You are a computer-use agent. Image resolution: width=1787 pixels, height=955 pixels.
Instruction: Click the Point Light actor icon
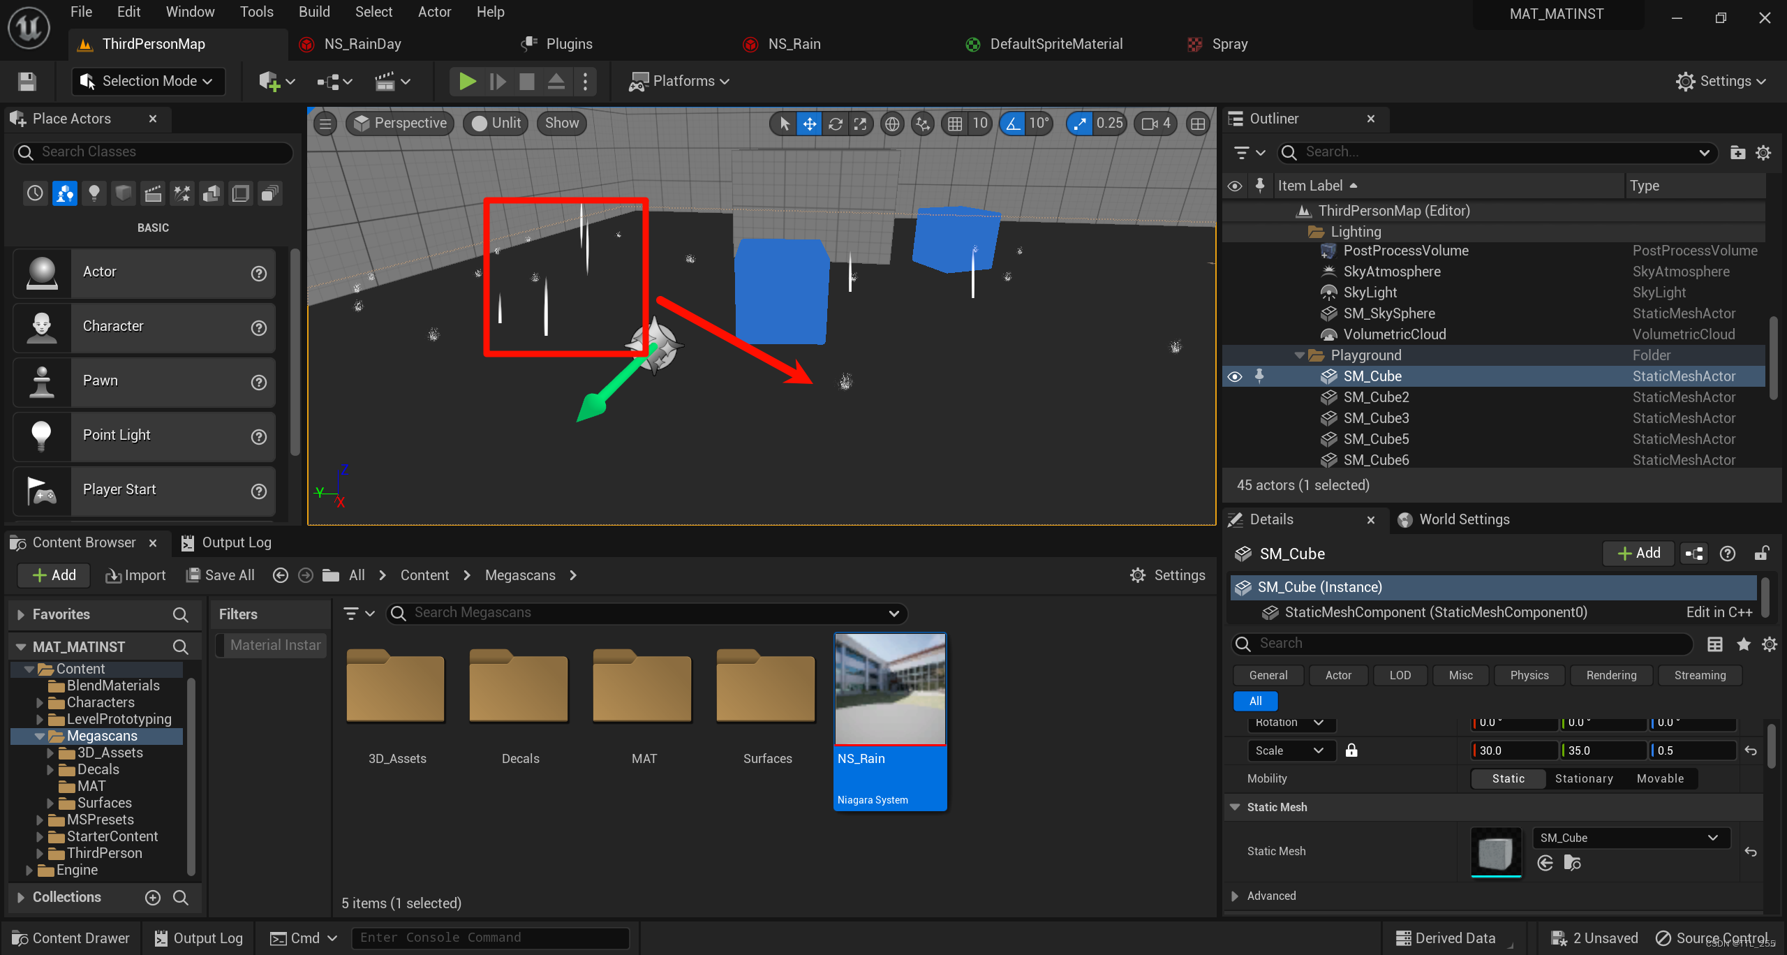pyautogui.click(x=40, y=434)
